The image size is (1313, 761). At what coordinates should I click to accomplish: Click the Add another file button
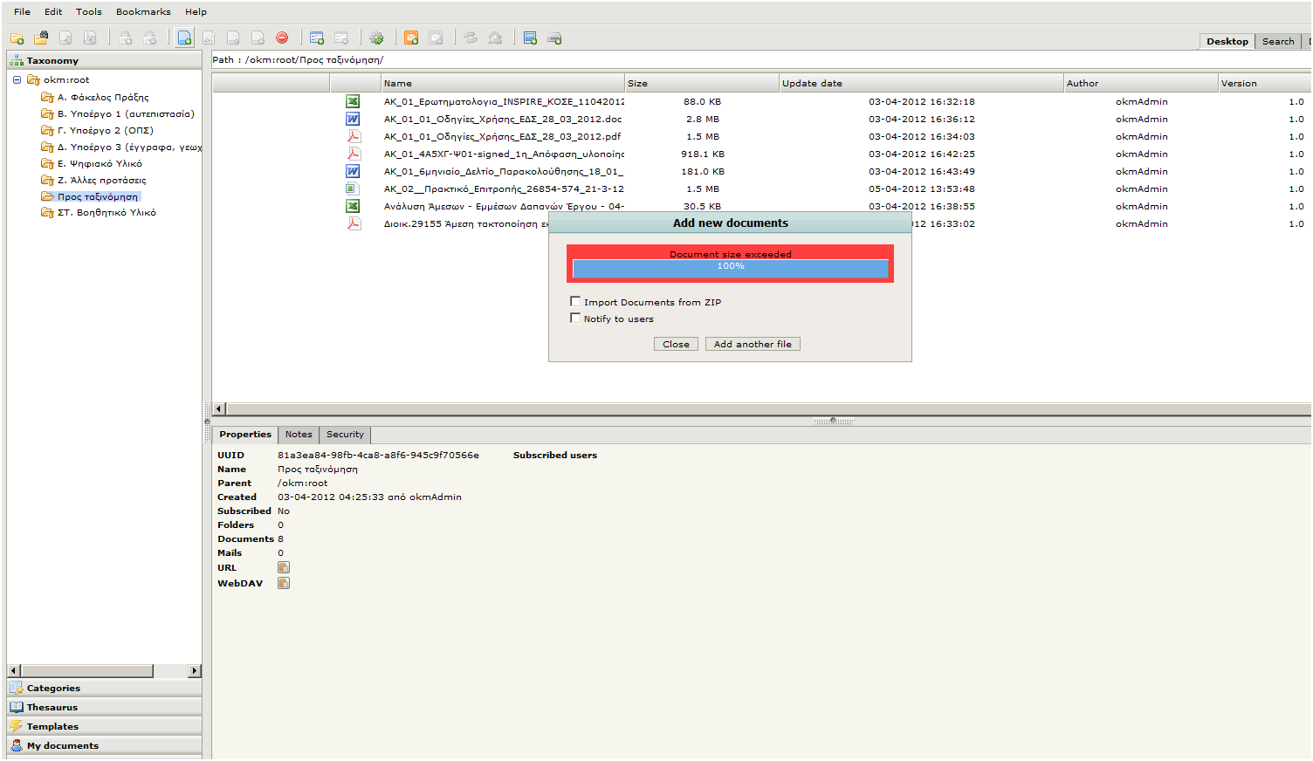[x=753, y=345]
